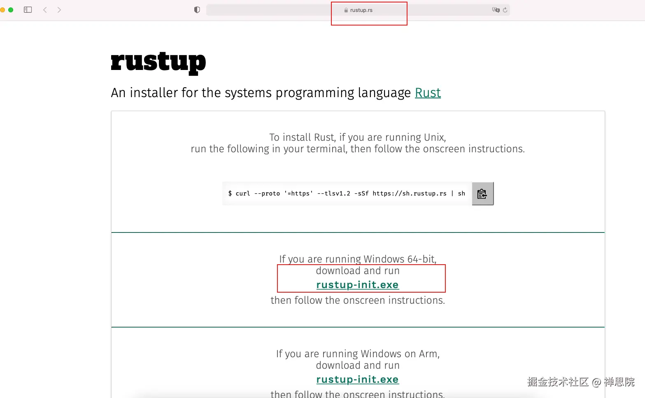The height and width of the screenshot is (398, 645).
Task: Download rustup-init.exe for Windows on Arm
Action: tap(357, 379)
